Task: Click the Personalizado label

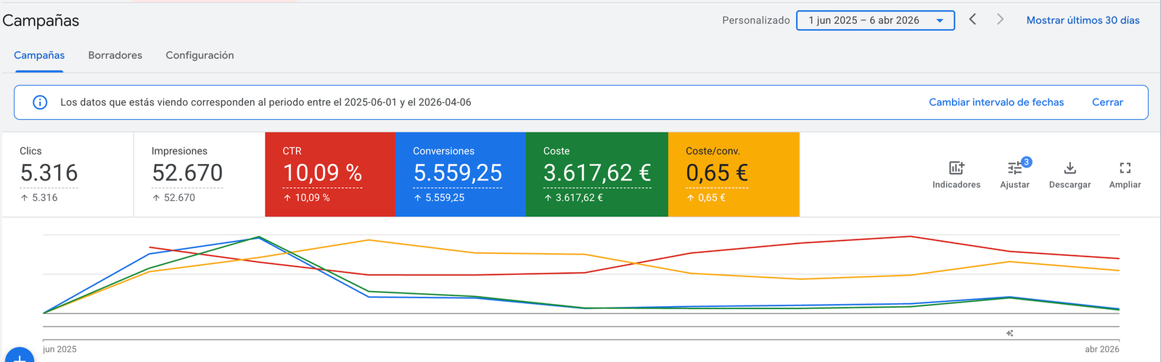Action: (756, 20)
